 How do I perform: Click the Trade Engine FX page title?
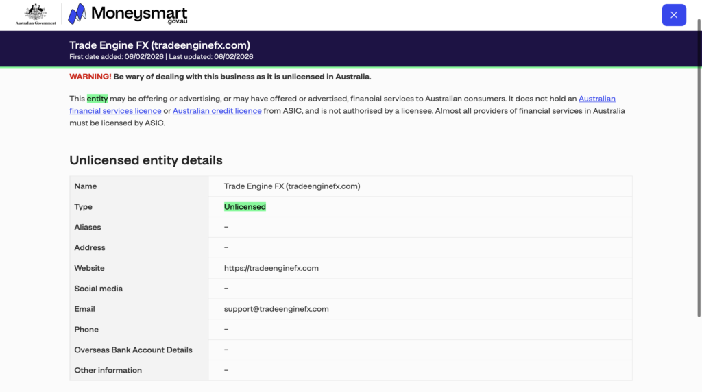(x=159, y=45)
